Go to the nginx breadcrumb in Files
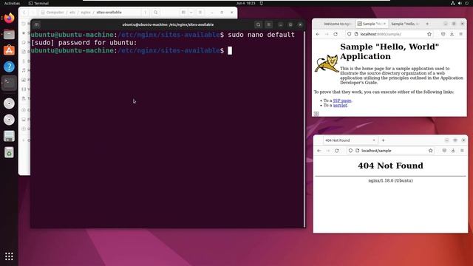473x266 pixels. [86, 13]
